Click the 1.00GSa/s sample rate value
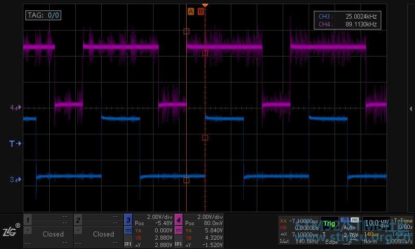415x249 pixels. (399, 241)
